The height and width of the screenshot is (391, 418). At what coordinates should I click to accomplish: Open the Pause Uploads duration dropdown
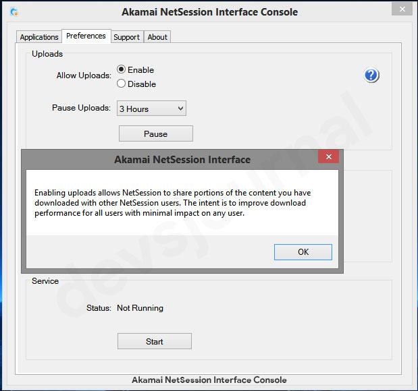click(x=151, y=109)
